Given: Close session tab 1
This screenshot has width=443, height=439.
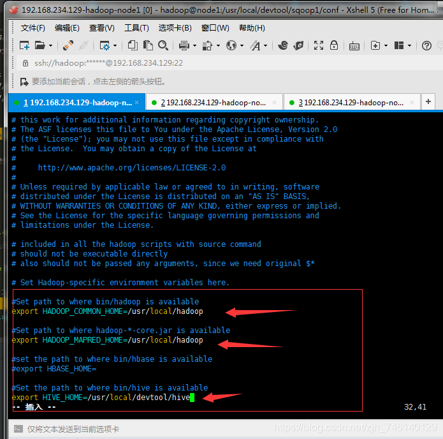Looking at the screenshot, I should pos(137,102).
